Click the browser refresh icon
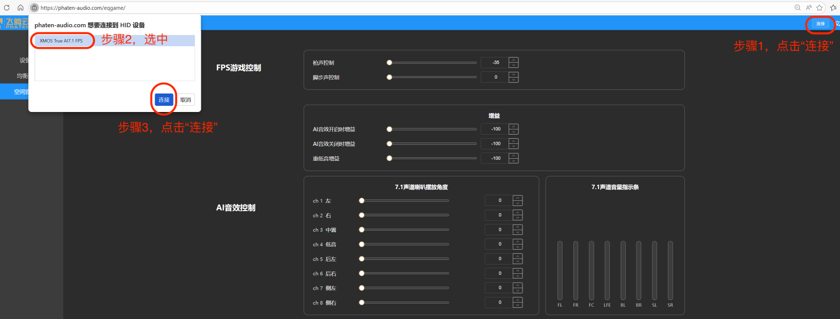The width and height of the screenshot is (840, 319). (7, 8)
